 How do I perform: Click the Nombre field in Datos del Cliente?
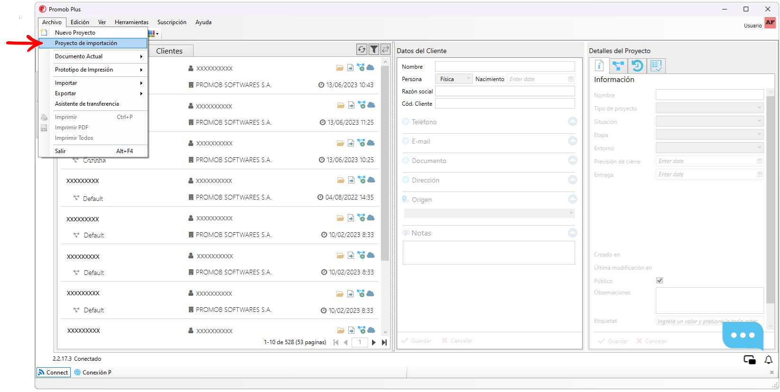(505, 66)
